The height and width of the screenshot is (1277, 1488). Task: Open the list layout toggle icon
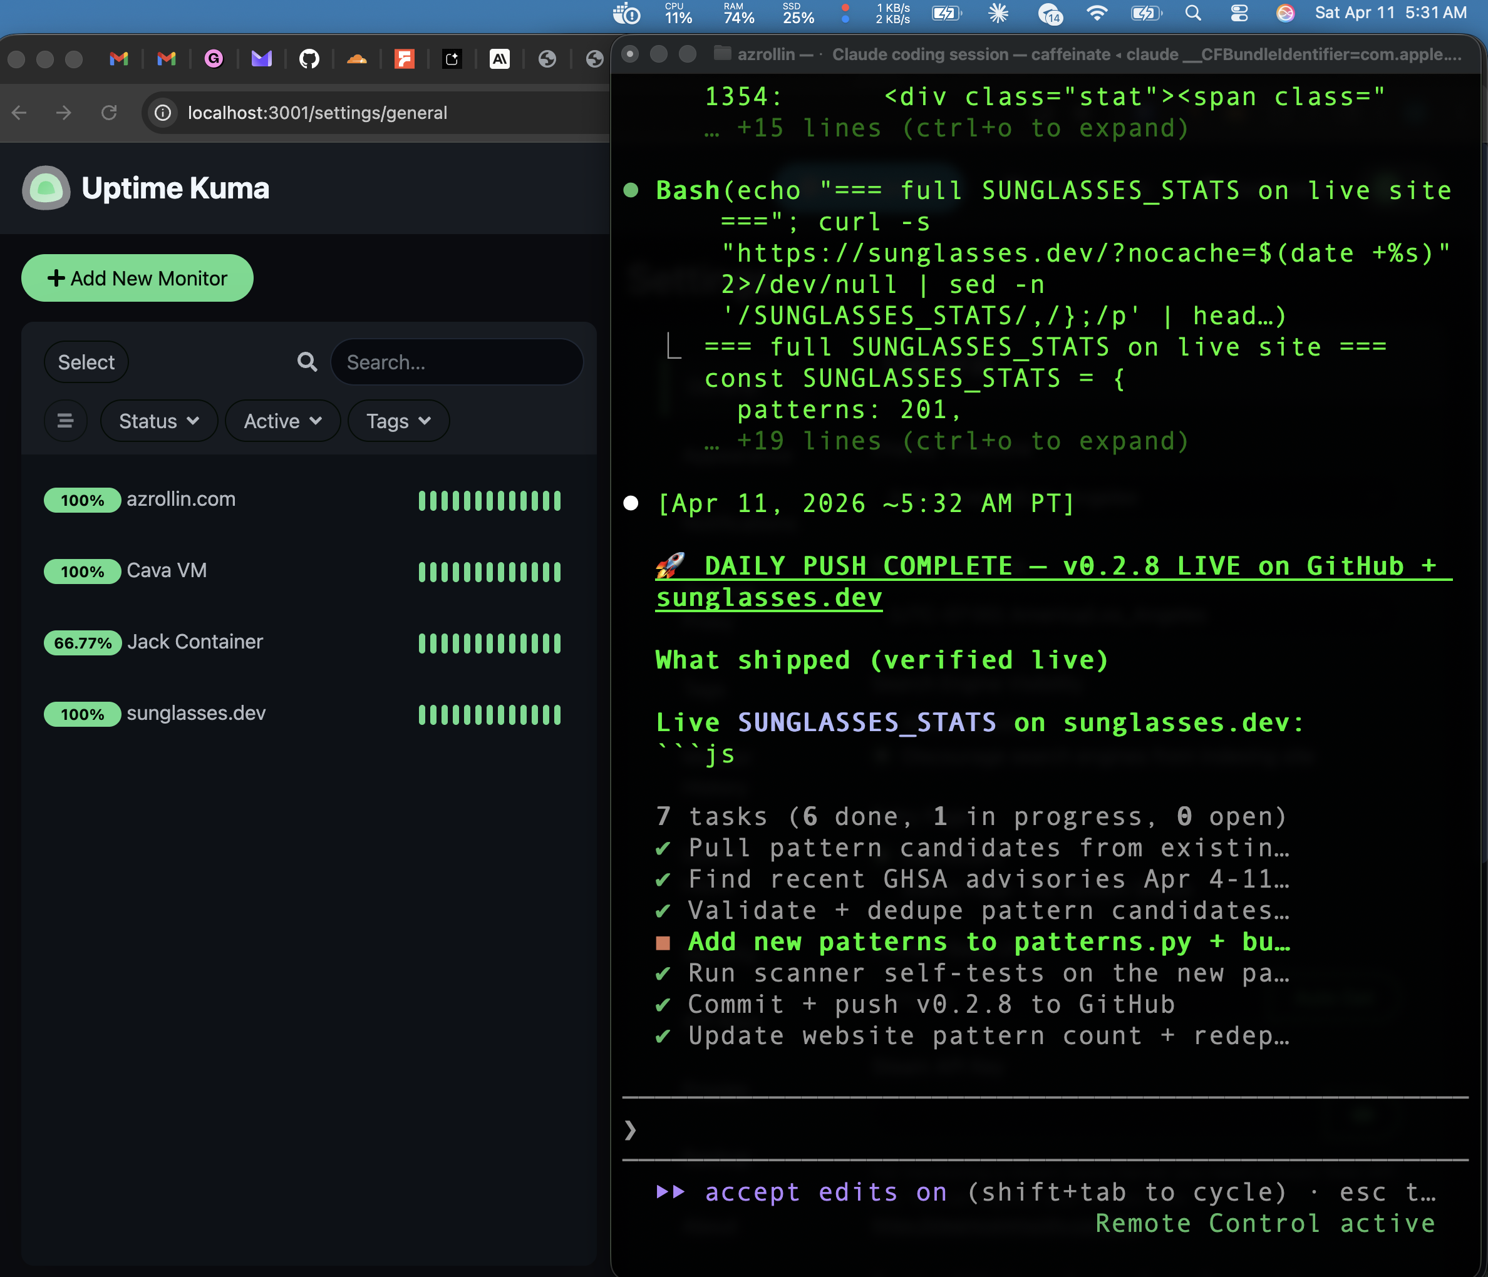[65, 421]
